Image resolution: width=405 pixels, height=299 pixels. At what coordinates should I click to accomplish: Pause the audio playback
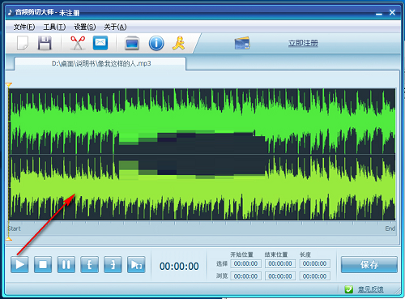[x=66, y=265]
